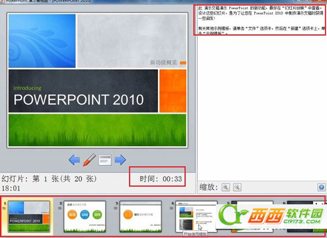Zoom out on the speaker notes
Screen dimensions: 327x238
click(237, 187)
